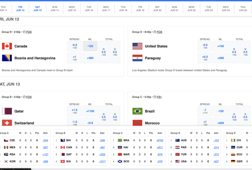
Task: Click USA flag in Group D table
Action: (177, 161)
